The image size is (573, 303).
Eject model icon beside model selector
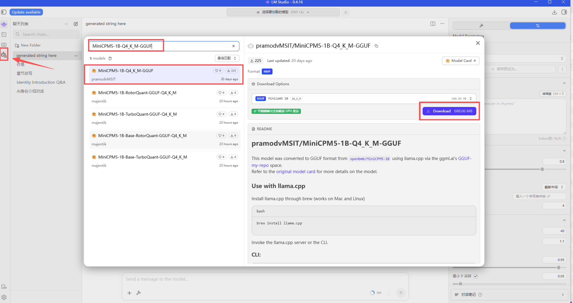point(346,12)
